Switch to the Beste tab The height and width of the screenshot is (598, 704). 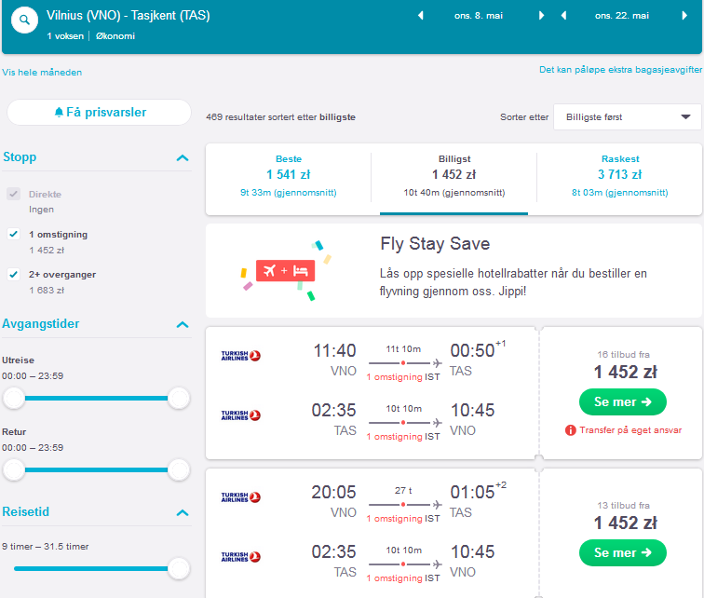coord(289,176)
